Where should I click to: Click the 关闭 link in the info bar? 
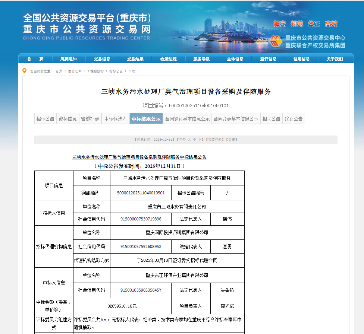click(x=232, y=140)
